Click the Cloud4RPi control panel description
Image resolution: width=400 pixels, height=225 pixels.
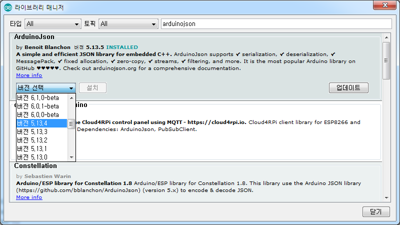pyautogui.click(x=218, y=126)
